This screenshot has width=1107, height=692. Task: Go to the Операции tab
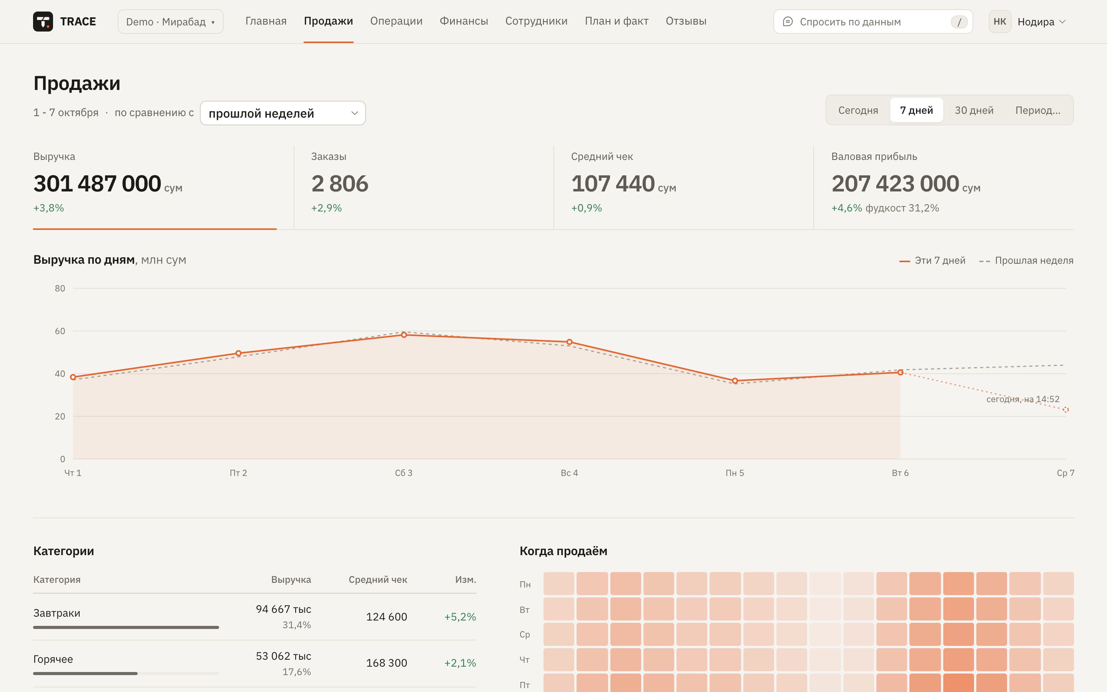click(396, 21)
